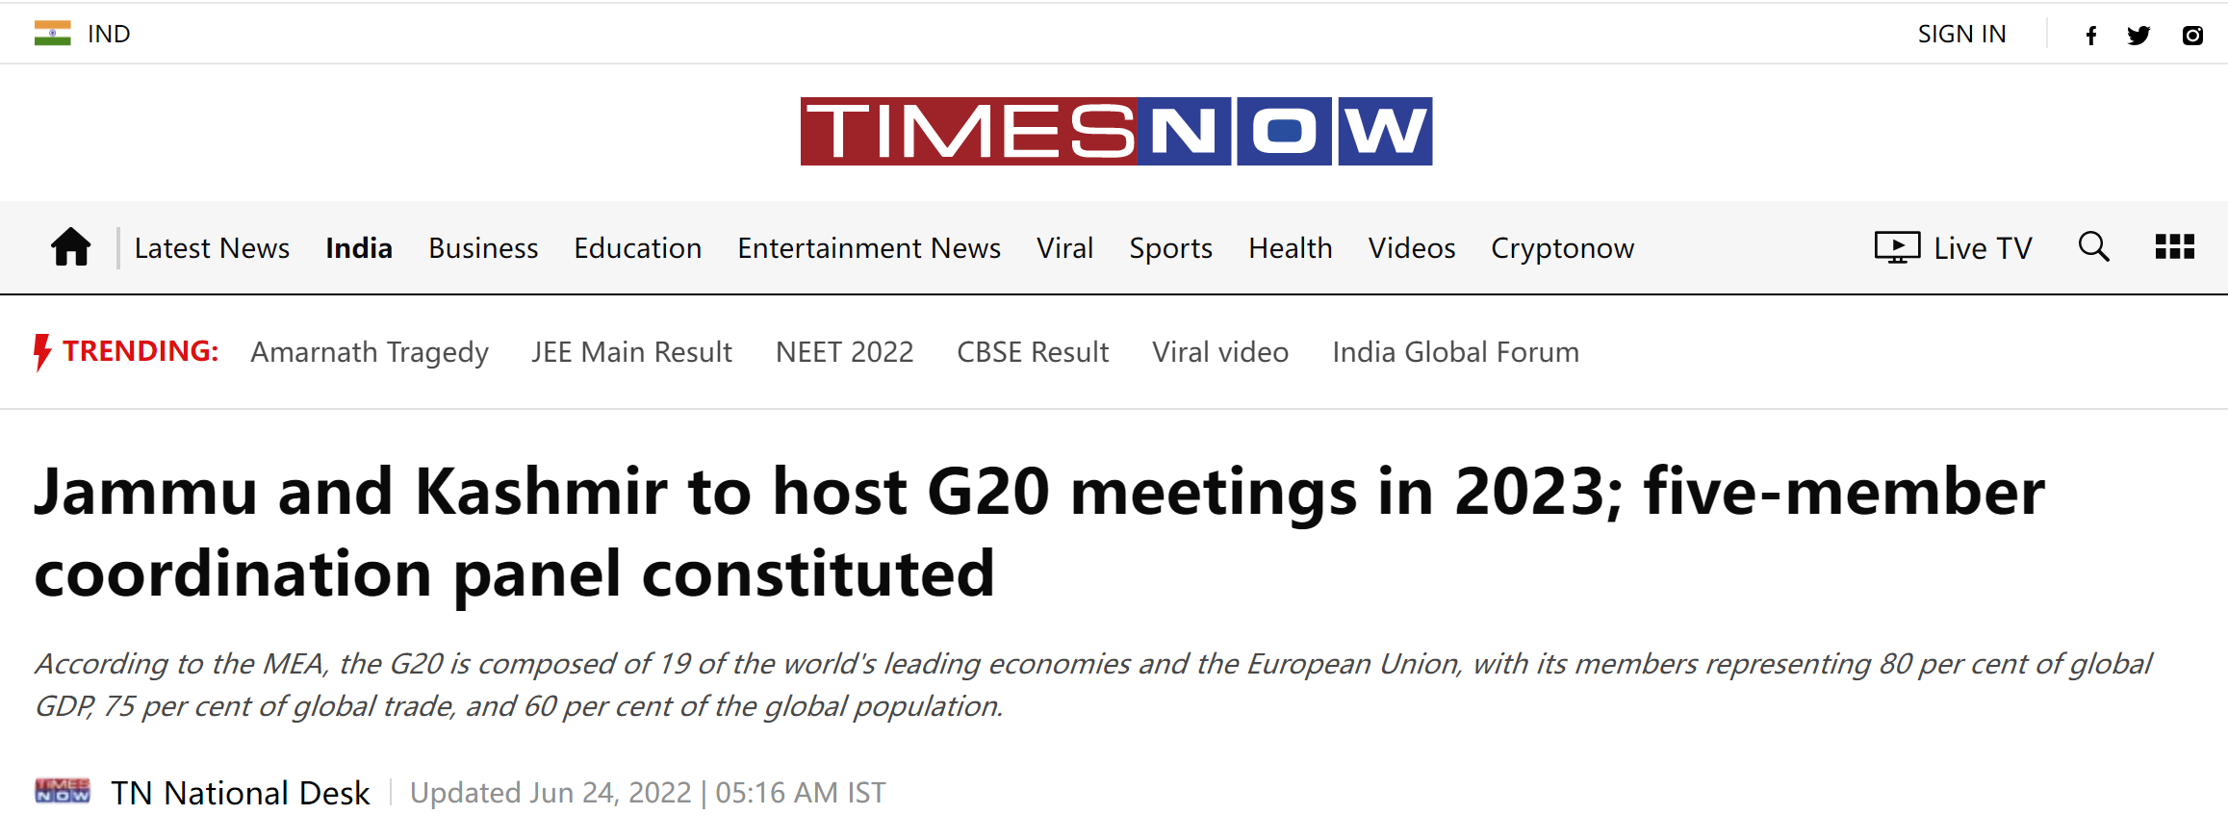2228x840 pixels.
Task: Open the JEE Main Result trending link
Action: (x=631, y=352)
